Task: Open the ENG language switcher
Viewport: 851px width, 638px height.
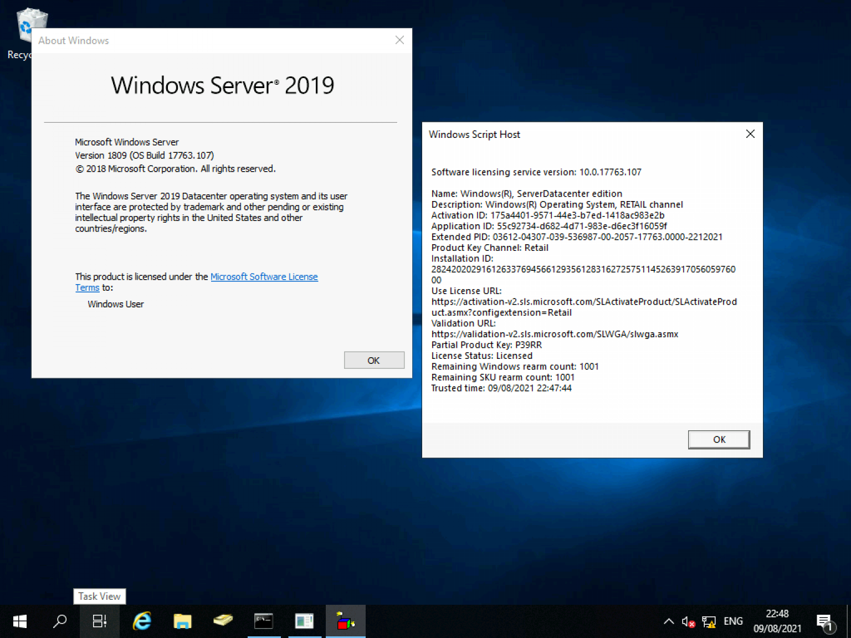Action: (x=733, y=621)
